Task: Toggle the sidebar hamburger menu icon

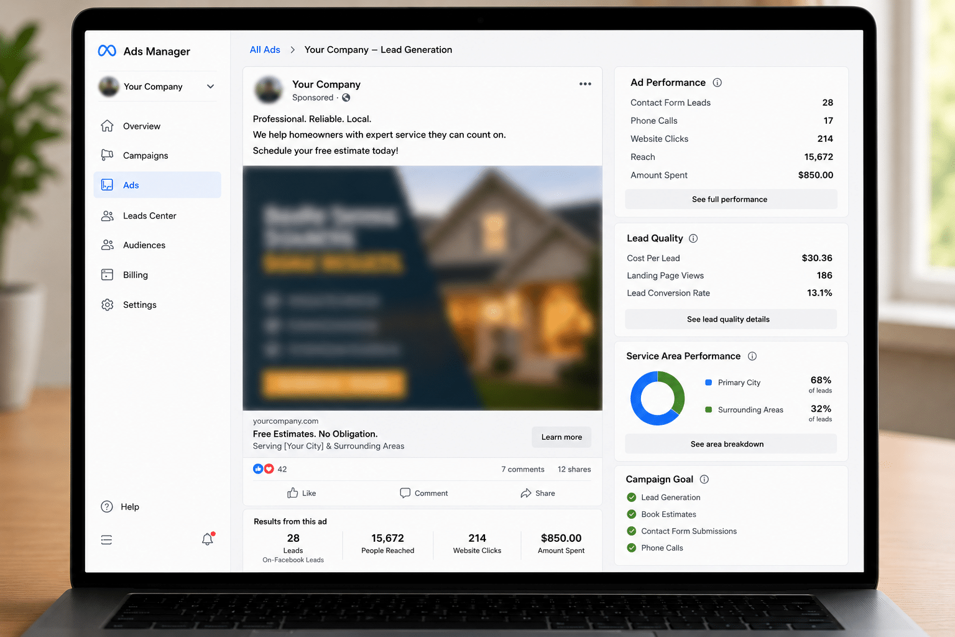Action: tap(106, 540)
